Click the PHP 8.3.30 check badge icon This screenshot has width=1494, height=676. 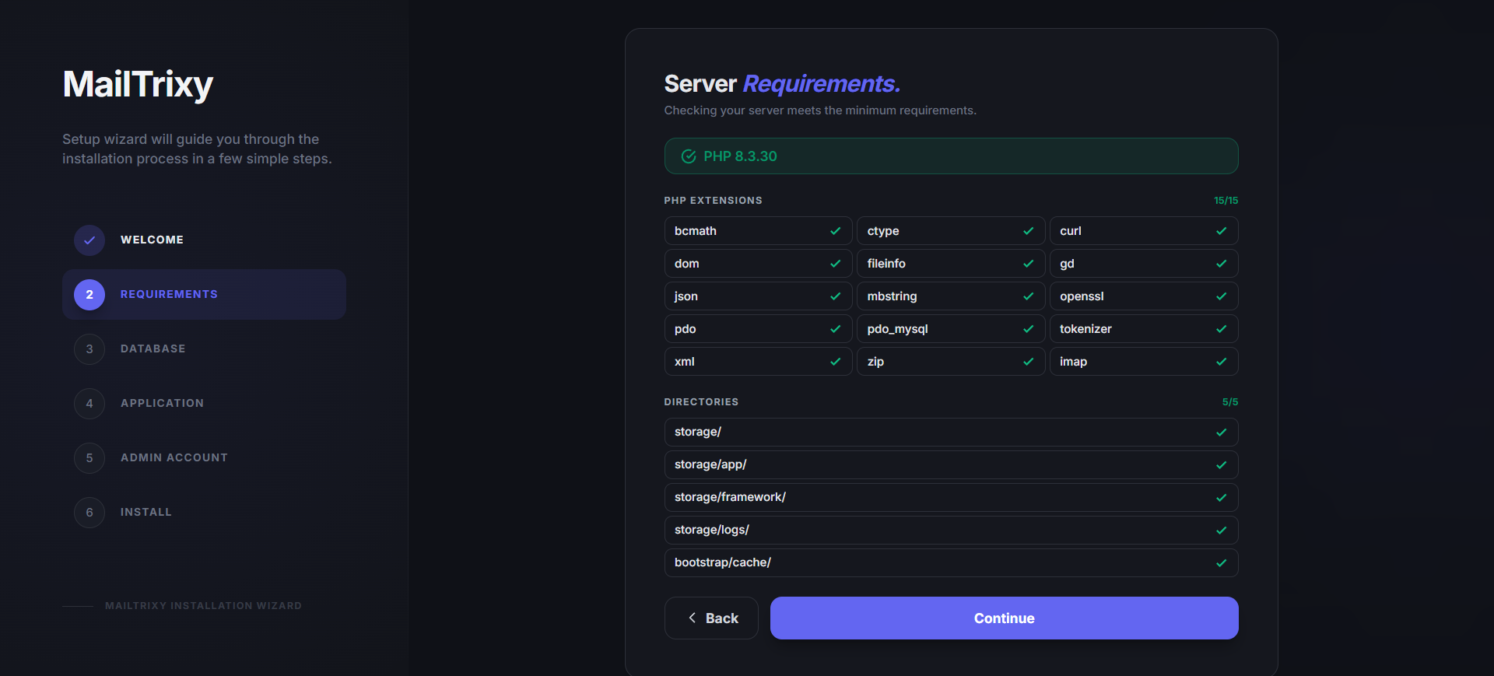coord(689,156)
